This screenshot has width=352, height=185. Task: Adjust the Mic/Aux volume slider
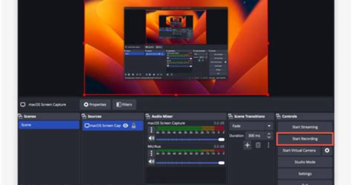pyautogui.click(x=190, y=163)
